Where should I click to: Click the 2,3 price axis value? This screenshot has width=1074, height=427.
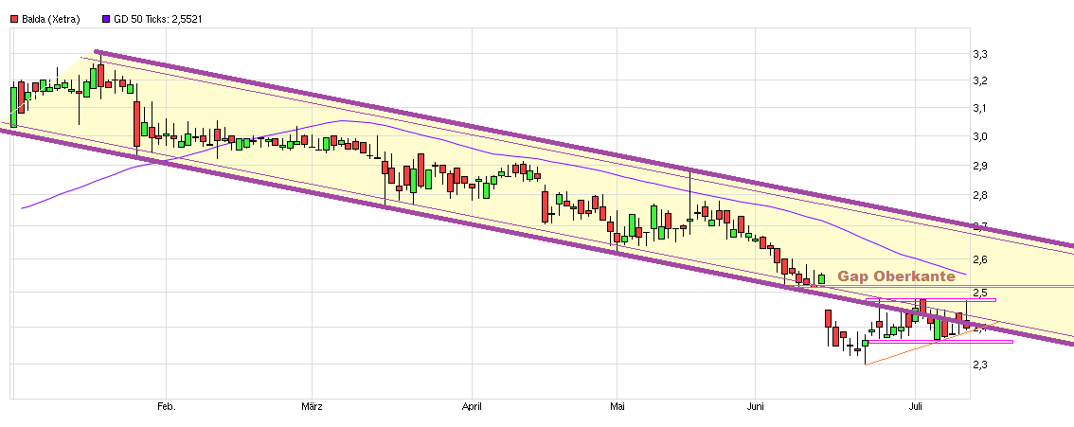pyautogui.click(x=981, y=365)
